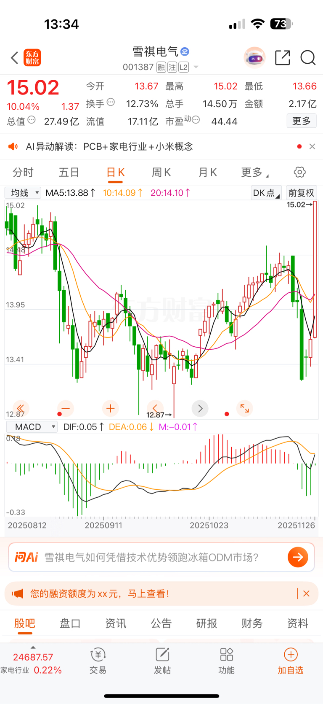Screen dimensions: 323x704
Task: Select the 股吧 tab
Action: point(25,623)
